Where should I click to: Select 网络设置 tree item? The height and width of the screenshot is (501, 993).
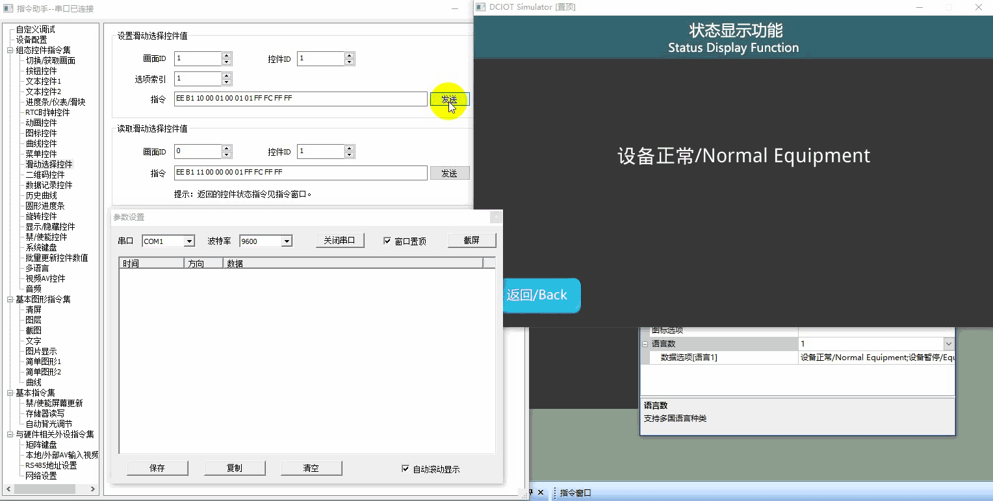click(x=41, y=476)
